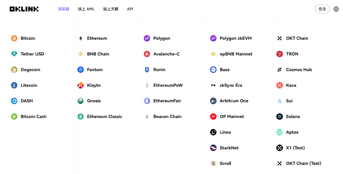Click the Ethereum diamond logo icon
The height and width of the screenshot is (174, 343).
80,38
